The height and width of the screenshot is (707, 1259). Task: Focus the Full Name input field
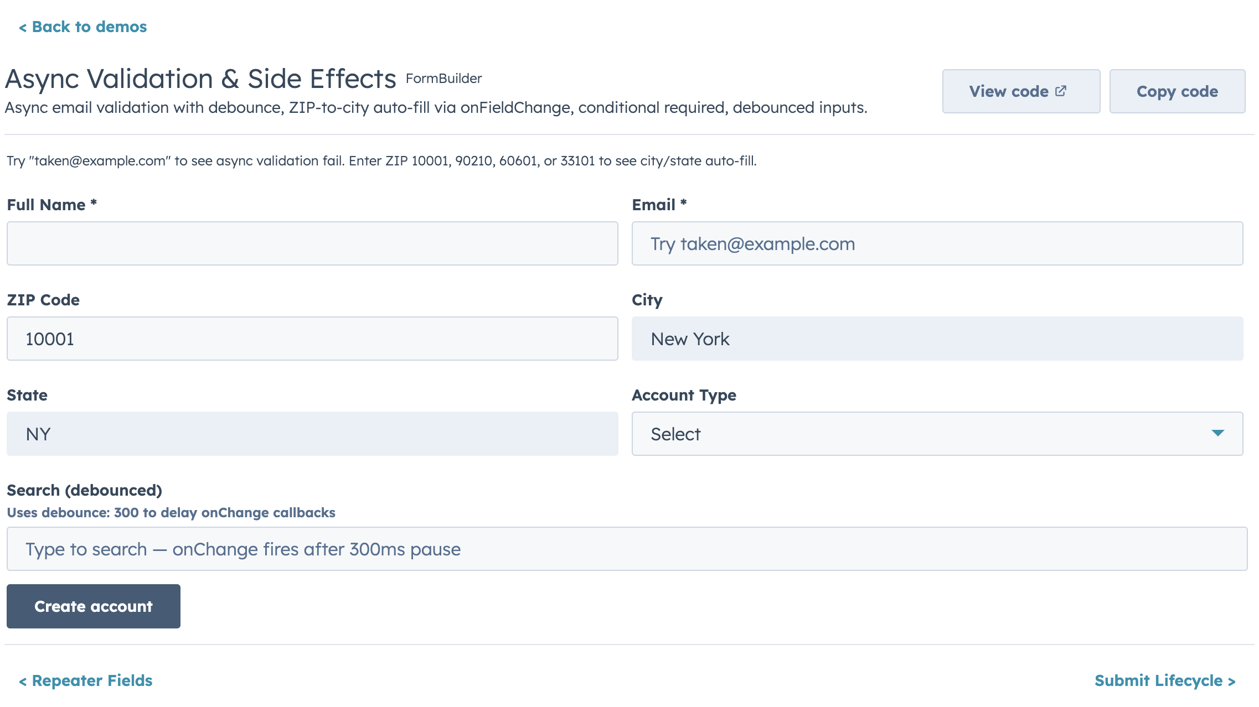312,243
